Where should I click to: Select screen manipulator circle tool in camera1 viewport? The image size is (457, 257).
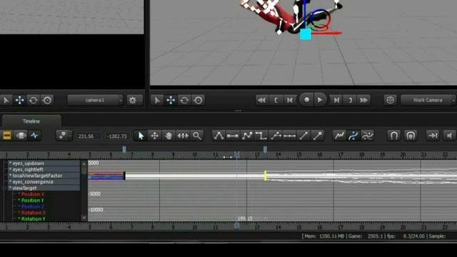47,100
